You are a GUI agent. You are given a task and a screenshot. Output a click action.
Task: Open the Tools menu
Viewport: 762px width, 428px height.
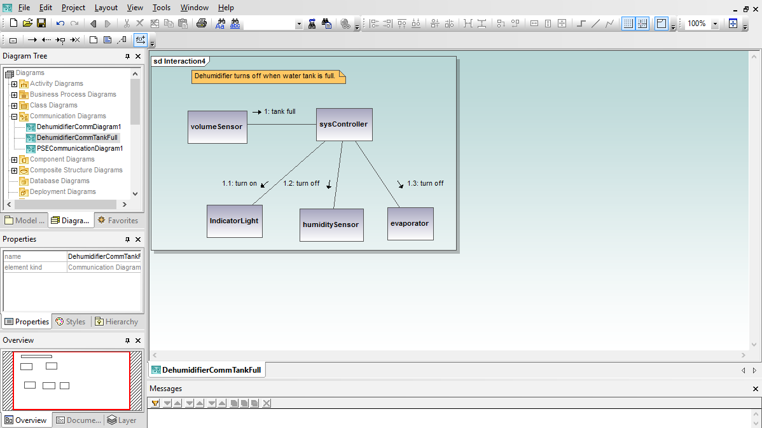point(162,8)
